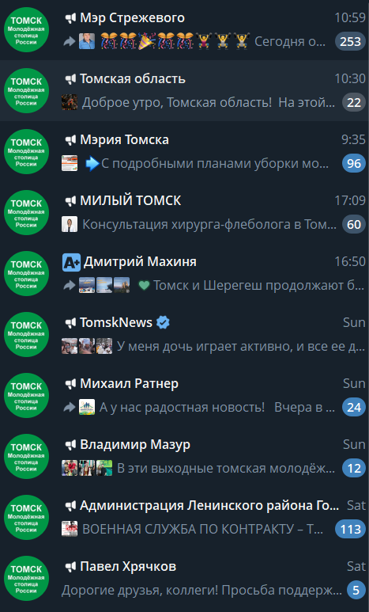
Task: Open the Мэр Стрежевого channel chat
Action: pos(184,29)
